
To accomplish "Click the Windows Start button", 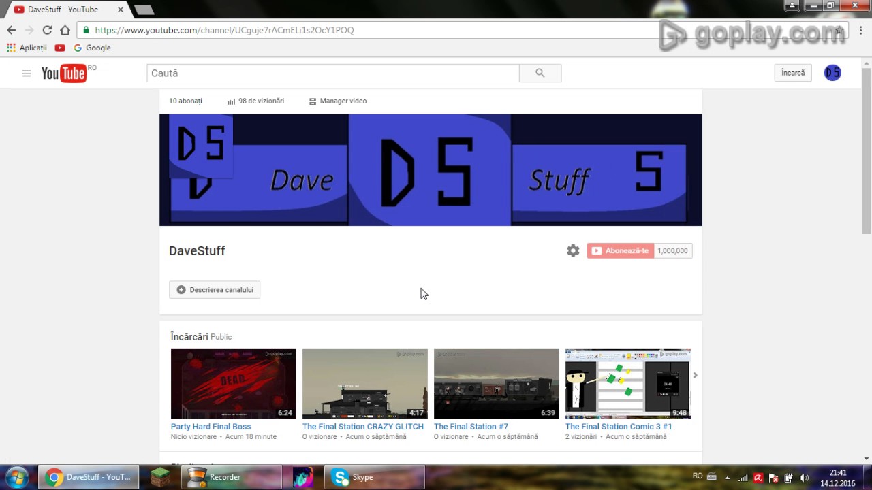I will click(17, 477).
